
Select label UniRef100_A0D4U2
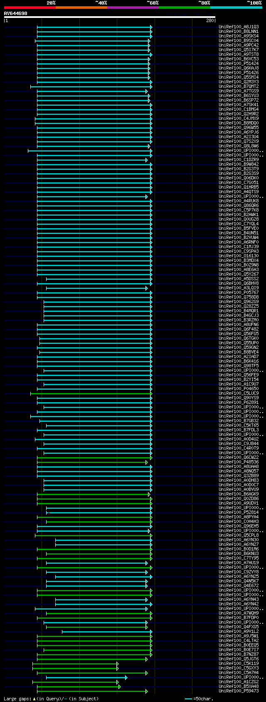239,439
